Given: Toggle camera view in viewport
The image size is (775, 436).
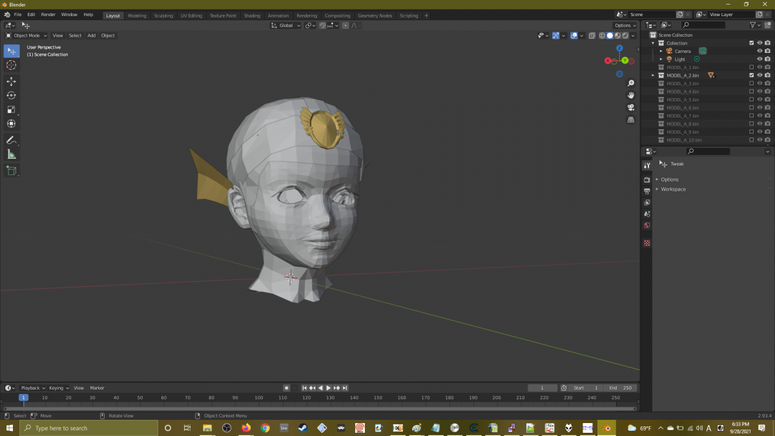Looking at the screenshot, I should (x=631, y=107).
